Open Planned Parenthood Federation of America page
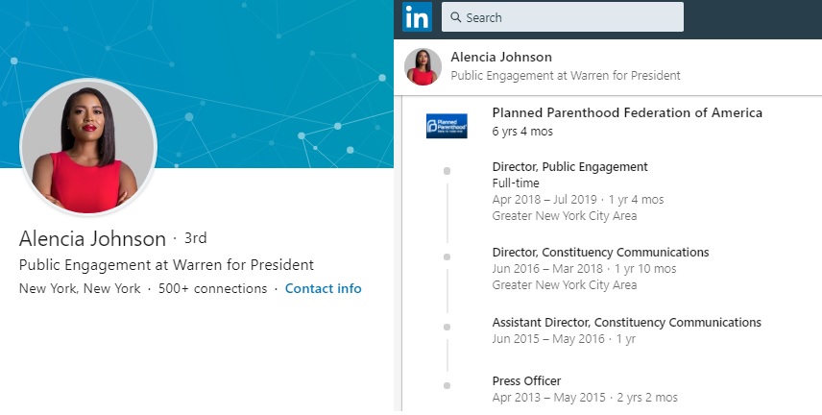This screenshot has width=822, height=415. coord(627,112)
